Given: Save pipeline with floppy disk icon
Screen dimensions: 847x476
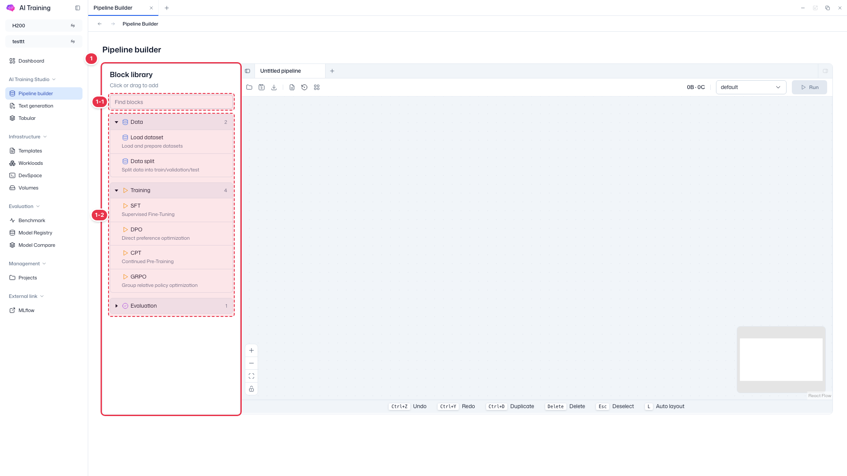Looking at the screenshot, I should click(x=262, y=87).
